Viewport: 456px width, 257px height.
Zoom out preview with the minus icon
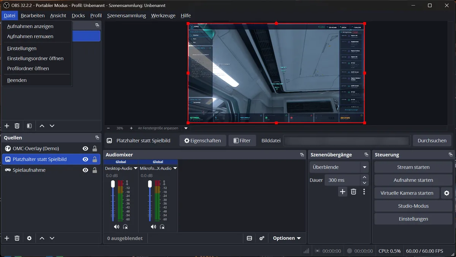(108, 128)
